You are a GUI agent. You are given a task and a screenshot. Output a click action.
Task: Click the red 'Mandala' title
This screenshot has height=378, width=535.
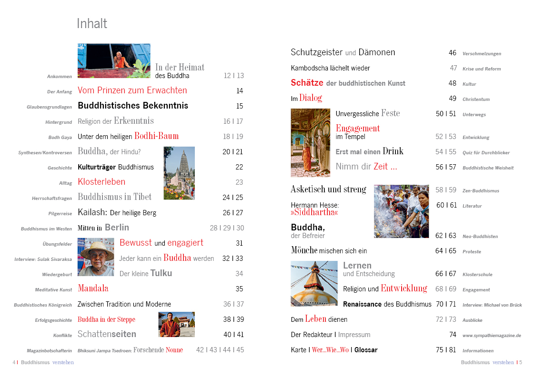tap(93, 288)
